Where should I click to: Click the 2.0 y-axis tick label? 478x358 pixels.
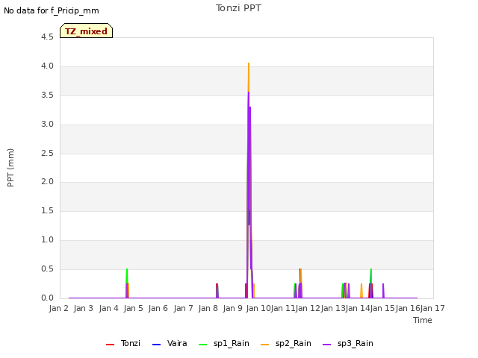point(47,182)
